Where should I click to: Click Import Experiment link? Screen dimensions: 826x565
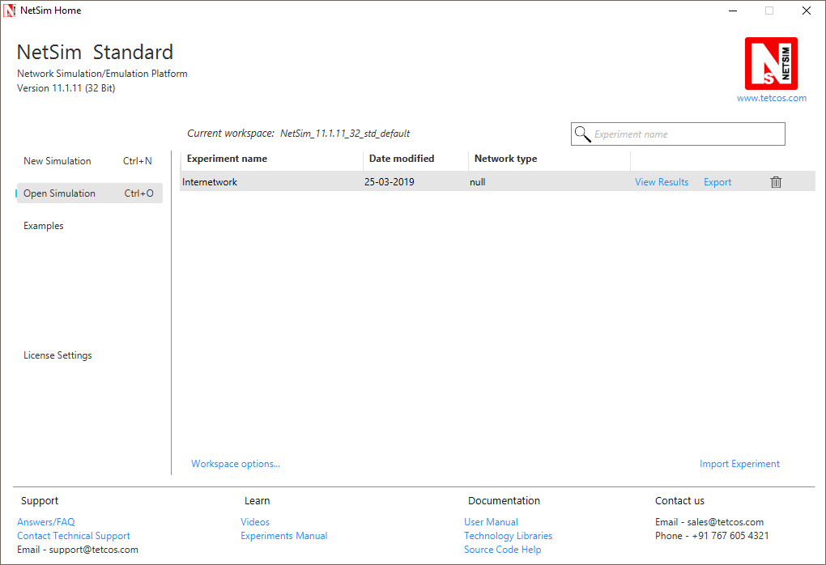coord(739,464)
